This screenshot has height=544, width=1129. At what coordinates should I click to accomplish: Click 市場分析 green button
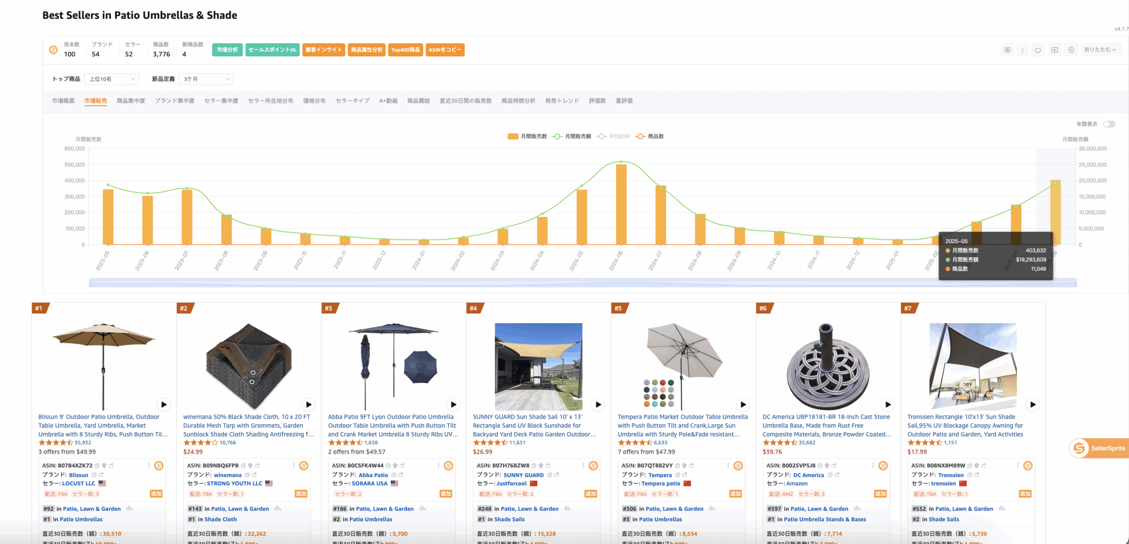tap(227, 50)
